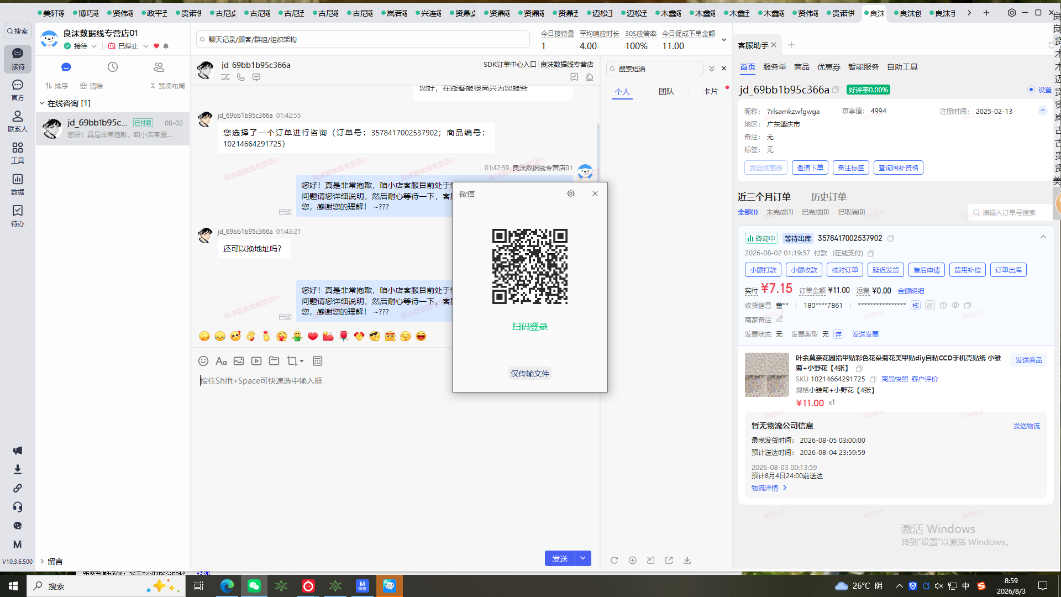Edit the 商家备注 with pencil icon
Image resolution: width=1061 pixels, height=597 pixels.
[780, 319]
